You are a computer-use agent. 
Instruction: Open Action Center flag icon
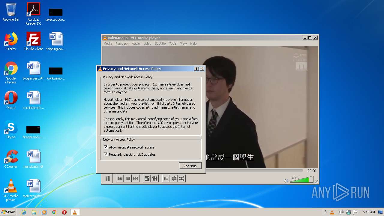[x=355, y=212]
